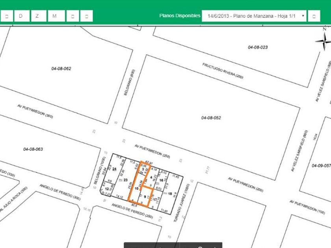The image size is (331, 248).
Task: Click the AV PUEYRREDON (200) street label
Action: tap(245, 185)
